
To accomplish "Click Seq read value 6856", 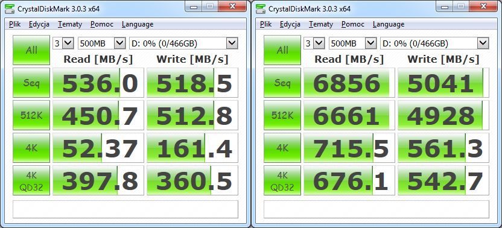I will pyautogui.click(x=349, y=83).
